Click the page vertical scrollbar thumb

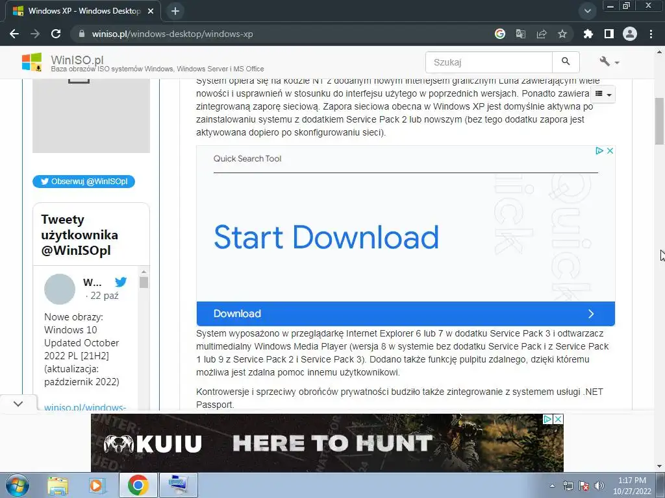660,121
